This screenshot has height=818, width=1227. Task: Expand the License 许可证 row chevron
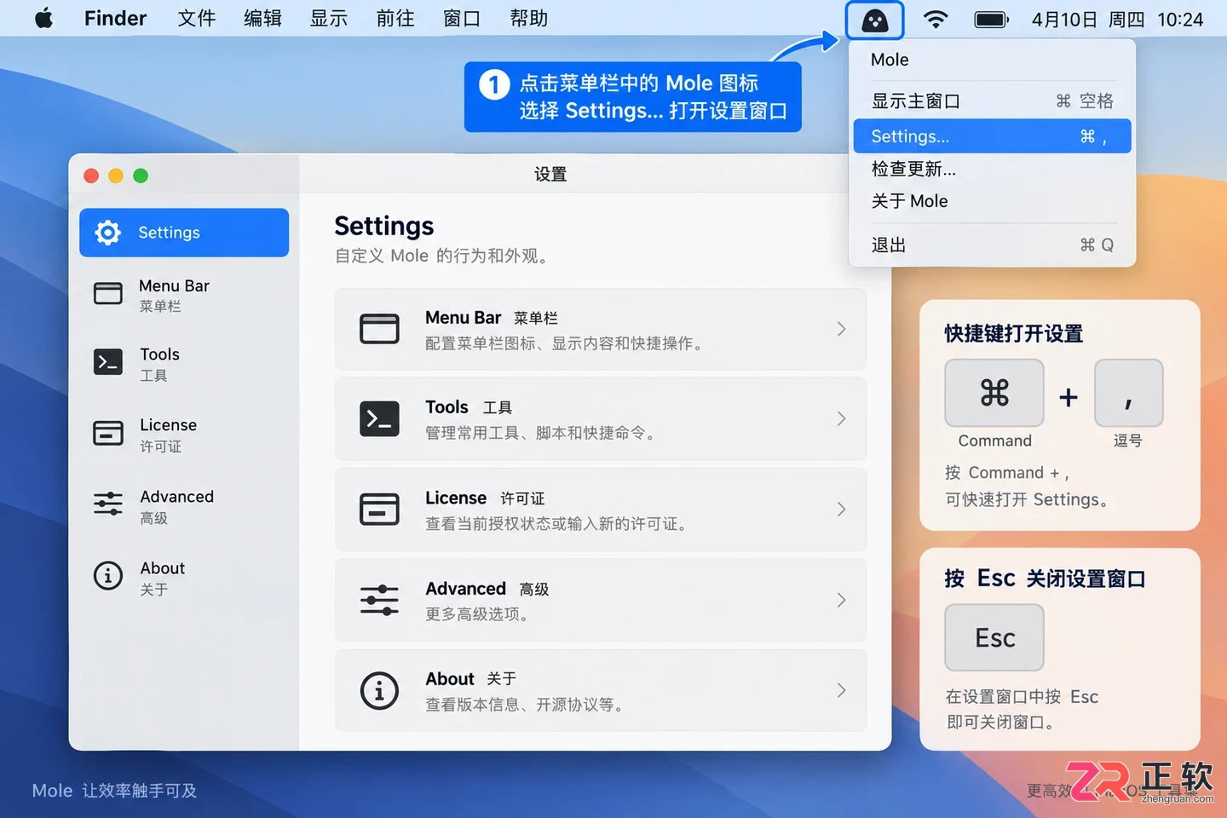pyautogui.click(x=841, y=510)
